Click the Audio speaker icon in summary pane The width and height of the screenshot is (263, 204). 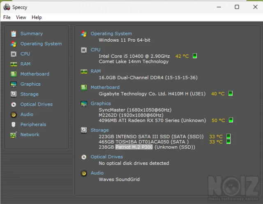tap(84, 173)
